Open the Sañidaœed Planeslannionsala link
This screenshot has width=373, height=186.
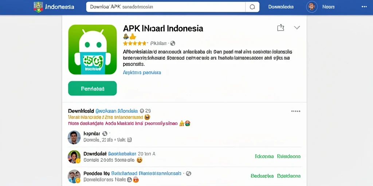coord(146,173)
